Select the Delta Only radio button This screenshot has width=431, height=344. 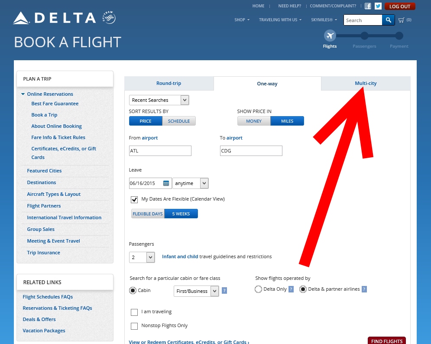[x=258, y=289]
